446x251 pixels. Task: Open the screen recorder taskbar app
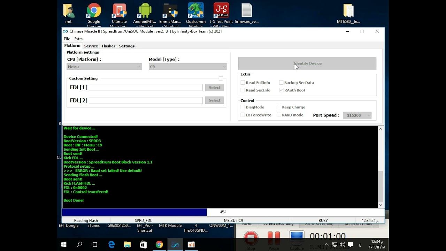click(x=191, y=245)
